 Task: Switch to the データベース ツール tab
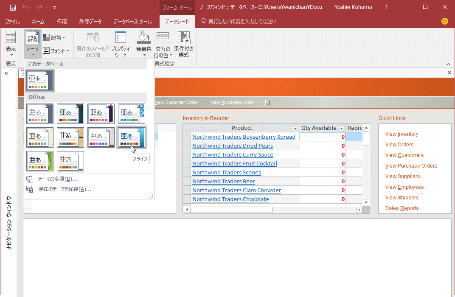[x=132, y=22]
